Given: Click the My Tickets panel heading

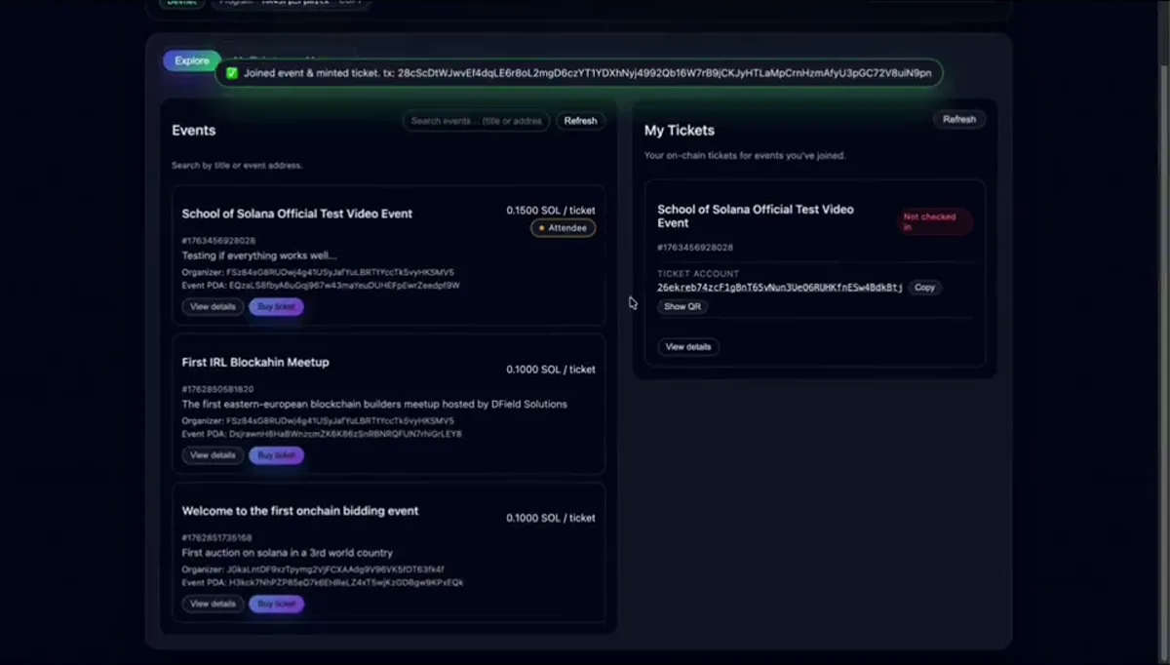Looking at the screenshot, I should pos(680,130).
